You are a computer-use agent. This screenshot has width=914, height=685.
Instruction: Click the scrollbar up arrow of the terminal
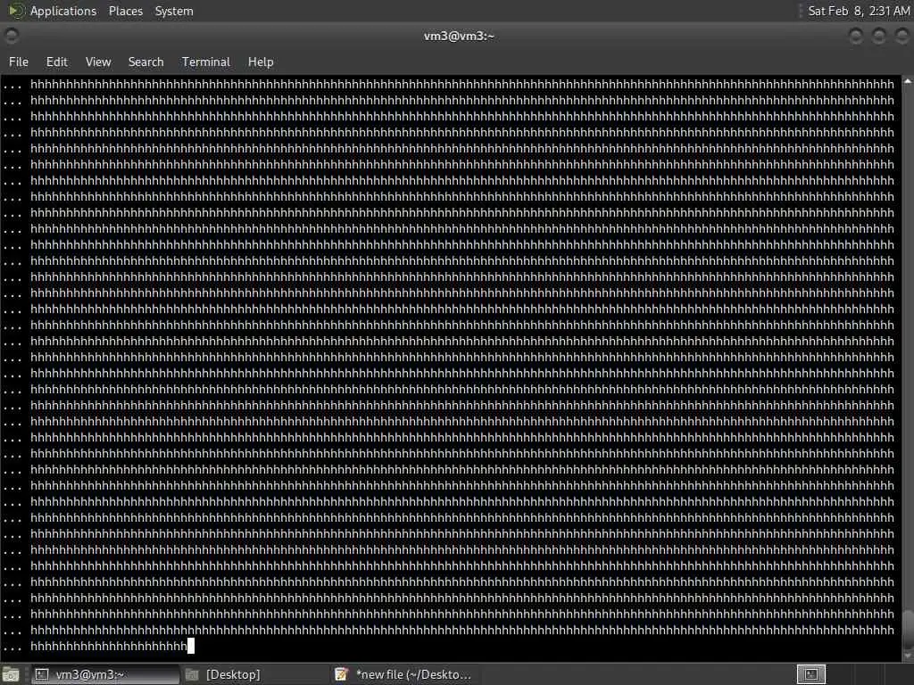click(908, 82)
